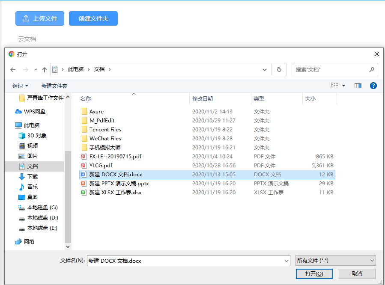Click the preview pane icon
The image size is (385, 285).
pos(358,85)
